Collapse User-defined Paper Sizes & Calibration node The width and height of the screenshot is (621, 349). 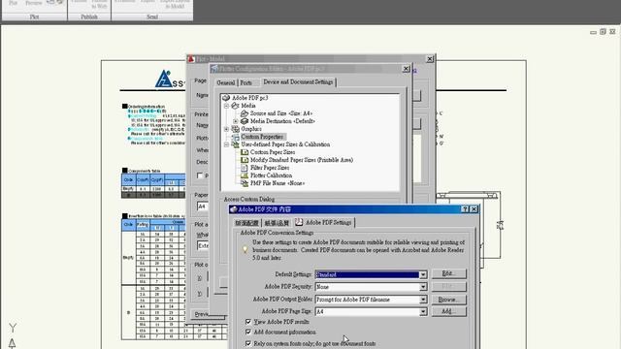(x=226, y=144)
